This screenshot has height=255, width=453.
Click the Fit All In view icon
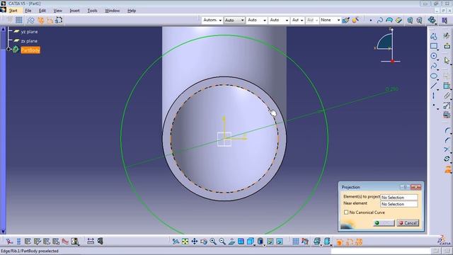tap(185, 242)
